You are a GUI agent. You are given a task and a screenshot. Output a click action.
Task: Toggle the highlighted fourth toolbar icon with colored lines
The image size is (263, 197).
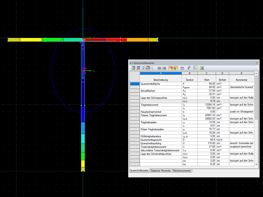[x=148, y=68]
